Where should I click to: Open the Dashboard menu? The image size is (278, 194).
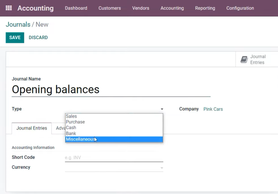click(76, 8)
